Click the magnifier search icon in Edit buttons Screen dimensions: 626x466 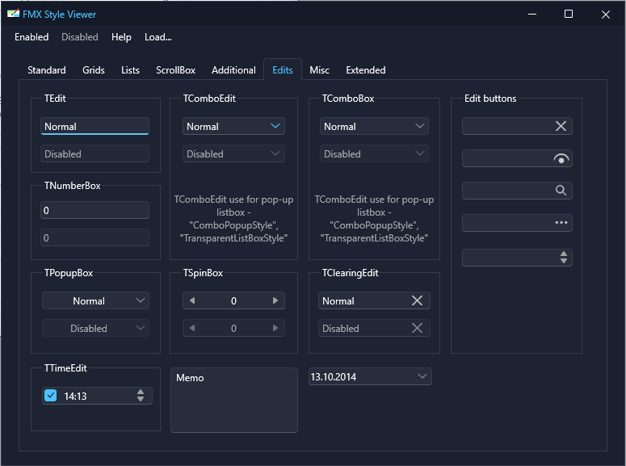(x=561, y=191)
